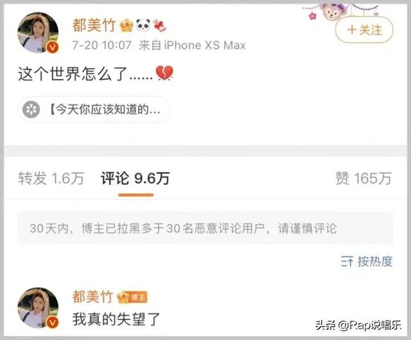Click the crown membership badge beside 都美竹

[127, 26]
